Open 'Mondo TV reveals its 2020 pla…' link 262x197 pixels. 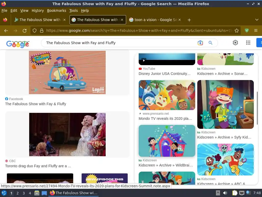click(x=165, y=119)
